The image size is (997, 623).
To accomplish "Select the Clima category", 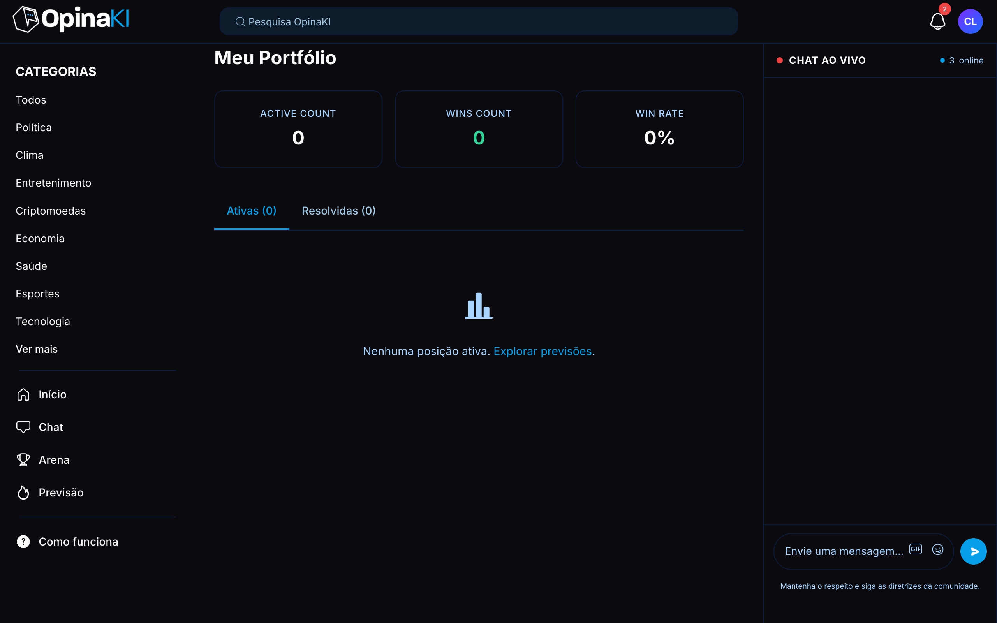I will [x=30, y=155].
